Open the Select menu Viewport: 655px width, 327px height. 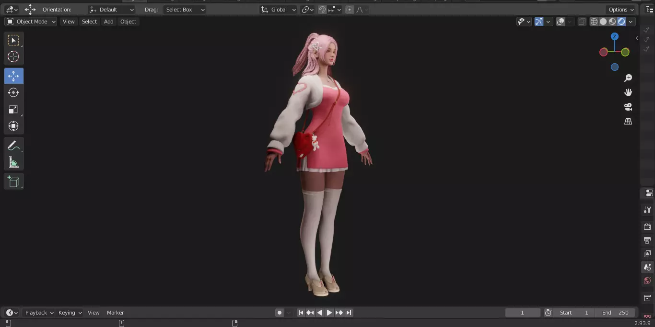89,22
